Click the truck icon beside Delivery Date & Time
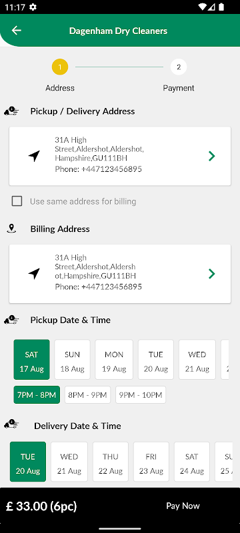Image resolution: width=240 pixels, height=533 pixels. click(11, 424)
